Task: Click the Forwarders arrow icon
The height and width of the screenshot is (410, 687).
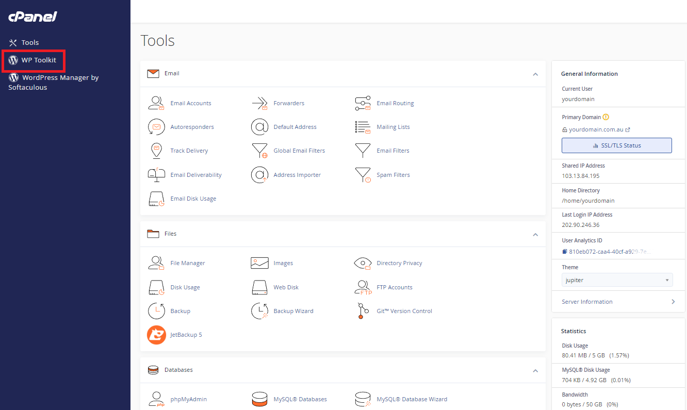Action: pos(259,103)
